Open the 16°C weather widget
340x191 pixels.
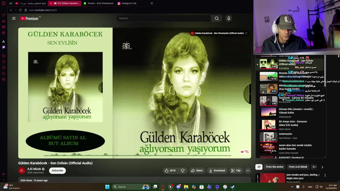pos(12,187)
